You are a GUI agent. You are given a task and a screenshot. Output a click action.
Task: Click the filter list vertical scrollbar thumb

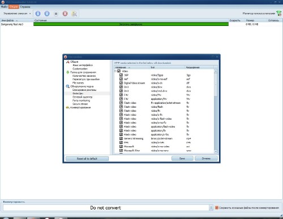[x=216, y=85]
